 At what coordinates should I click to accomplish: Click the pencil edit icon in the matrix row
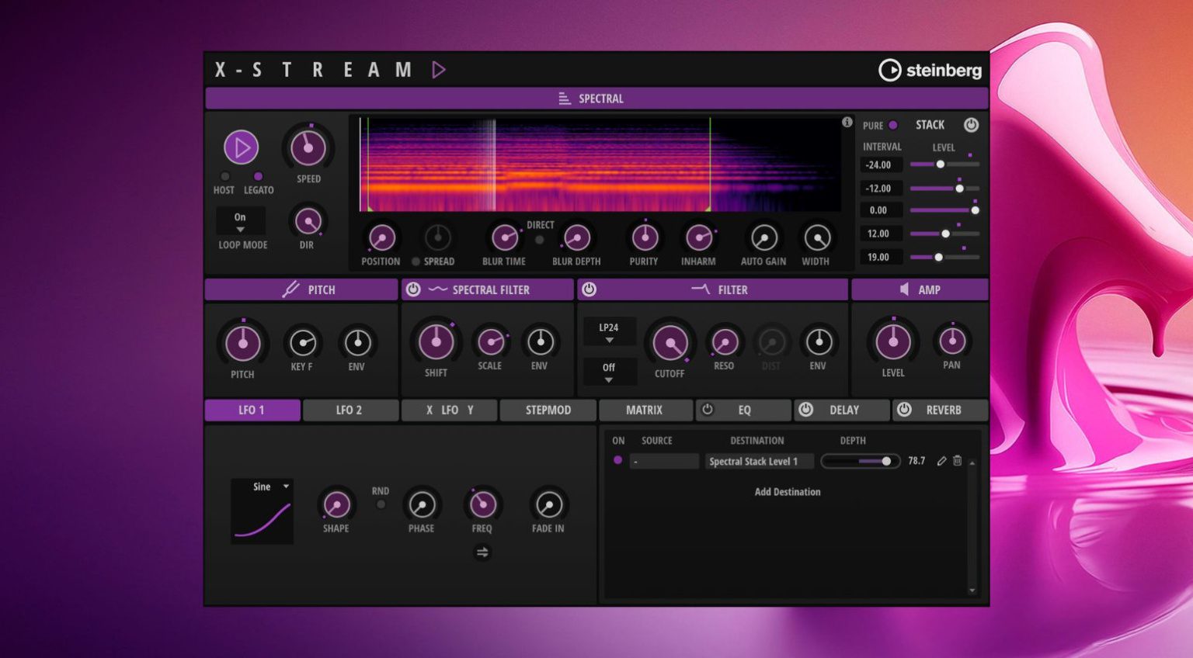pos(941,461)
